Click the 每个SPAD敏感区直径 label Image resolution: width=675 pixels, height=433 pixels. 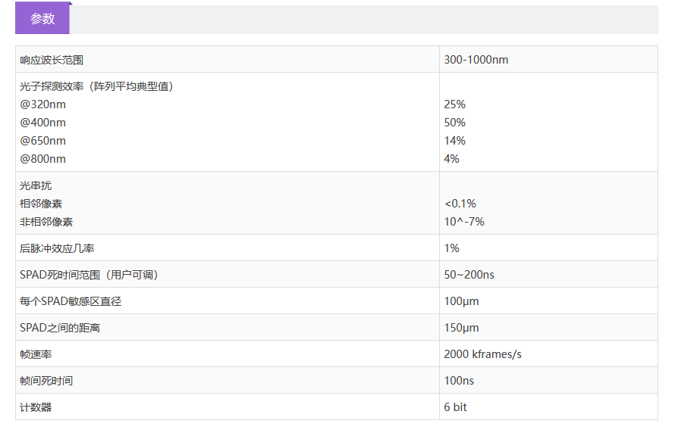[x=71, y=301]
